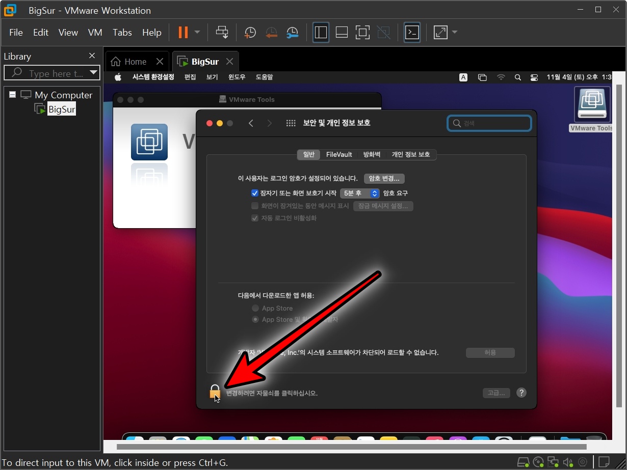Toggle the console view icon

412,33
